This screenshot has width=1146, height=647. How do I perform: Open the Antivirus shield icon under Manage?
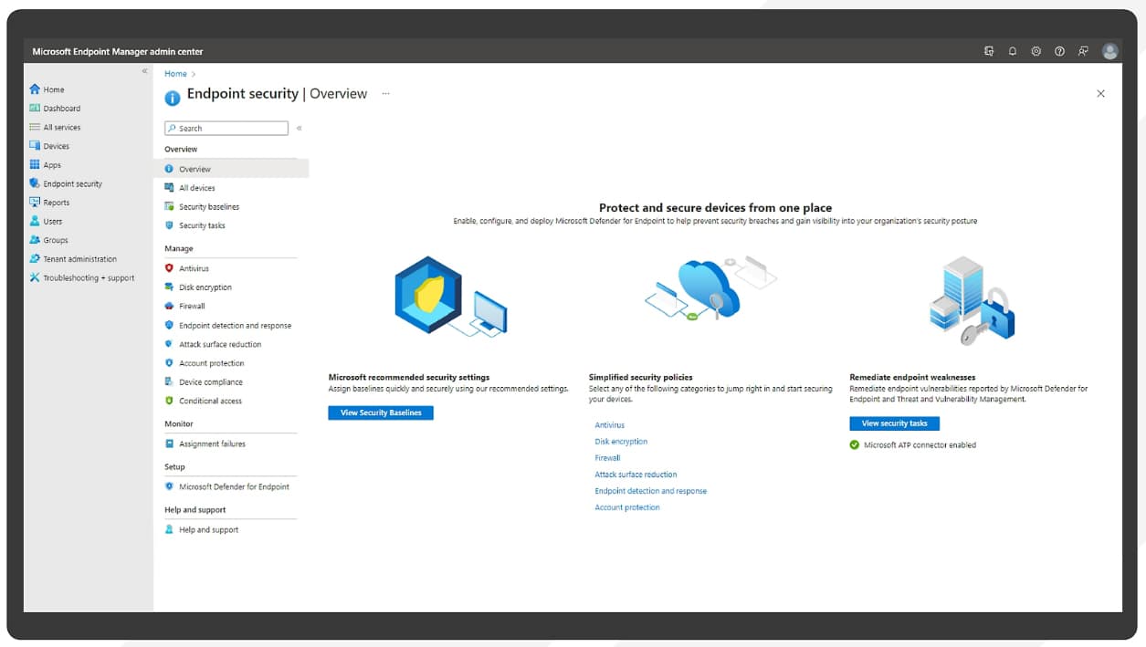click(168, 268)
